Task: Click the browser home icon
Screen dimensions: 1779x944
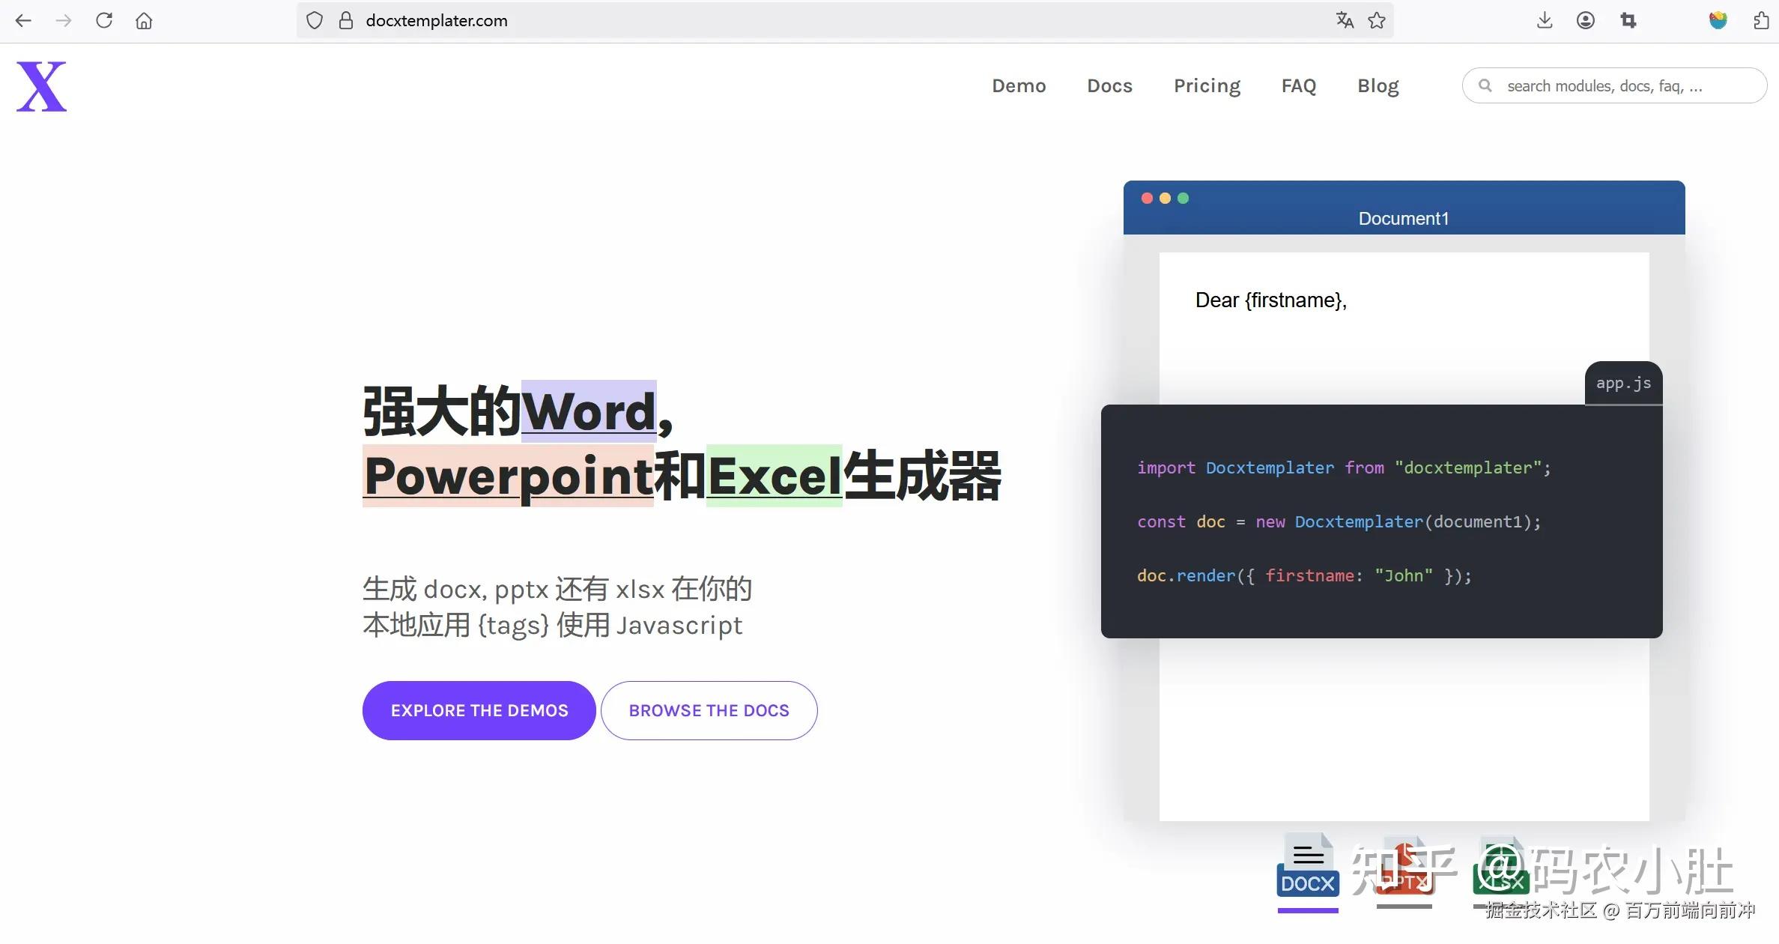Action: point(144,20)
